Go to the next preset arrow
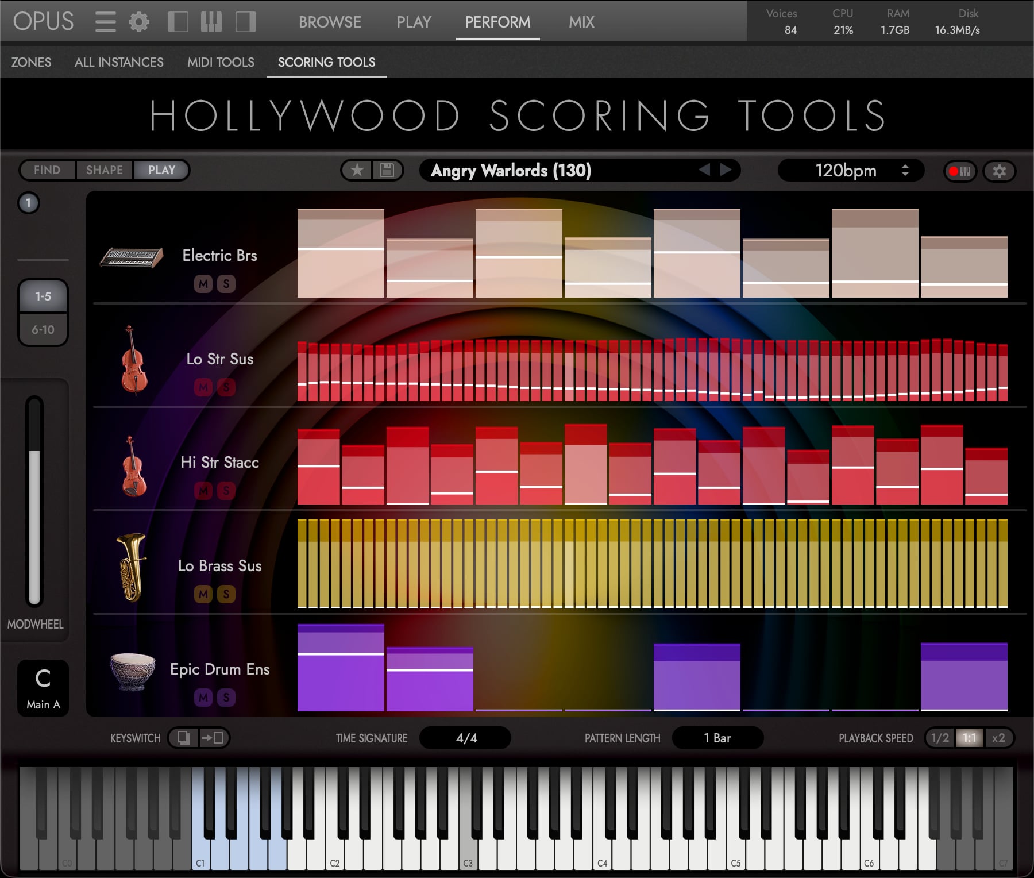 point(726,170)
